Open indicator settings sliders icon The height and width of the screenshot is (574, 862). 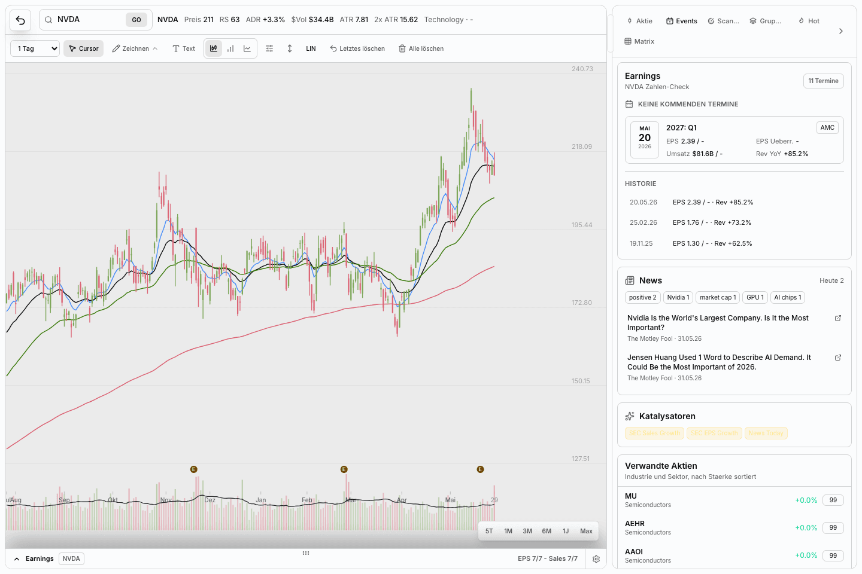coord(269,48)
